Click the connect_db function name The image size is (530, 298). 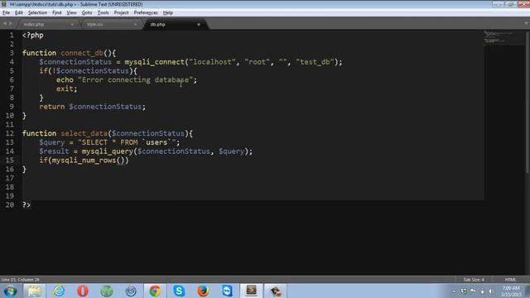click(x=82, y=53)
